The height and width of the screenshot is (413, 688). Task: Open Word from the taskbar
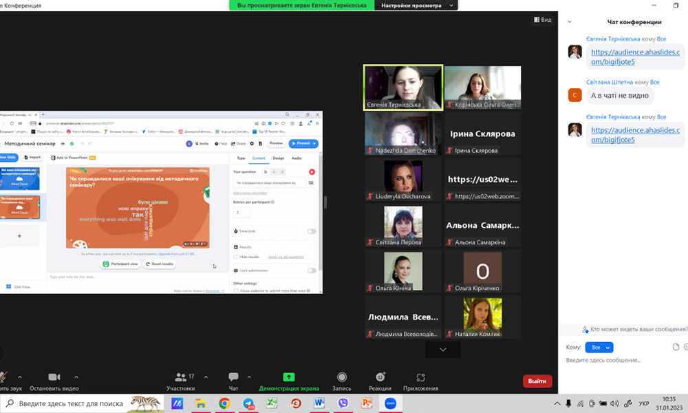pos(319,403)
